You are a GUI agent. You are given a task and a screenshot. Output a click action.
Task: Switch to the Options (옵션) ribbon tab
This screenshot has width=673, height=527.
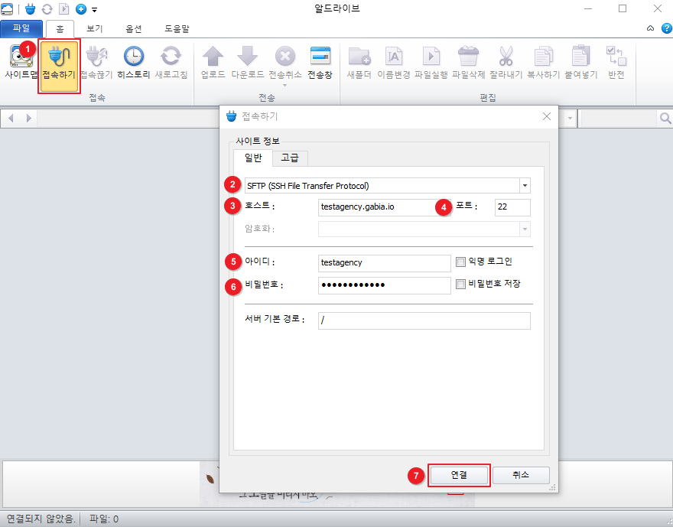pos(134,29)
